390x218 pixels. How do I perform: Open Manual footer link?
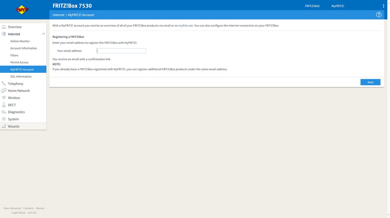click(x=40, y=208)
